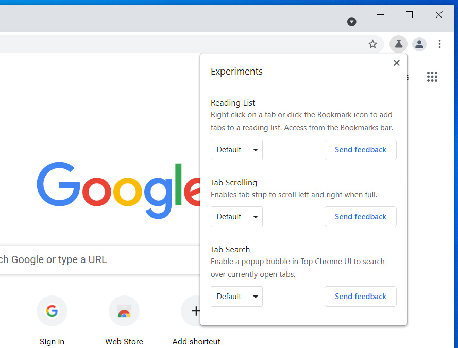Open the Web Store shortcut tile
The image size is (458, 348).
click(124, 321)
